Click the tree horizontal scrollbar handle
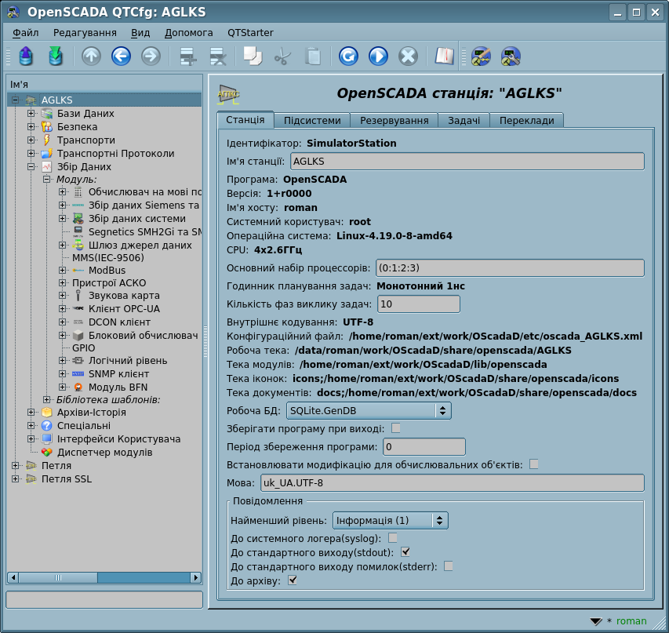 58,577
